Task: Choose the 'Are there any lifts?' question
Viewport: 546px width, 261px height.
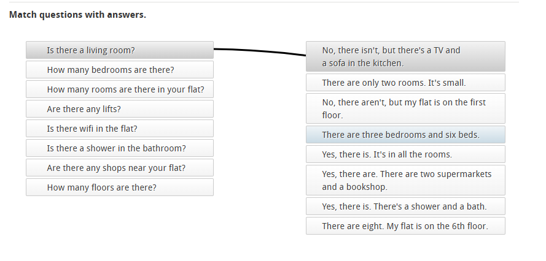Action: point(120,109)
